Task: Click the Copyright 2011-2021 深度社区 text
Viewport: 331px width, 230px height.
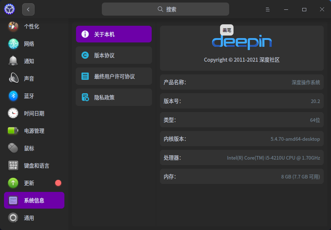Action: point(242,60)
